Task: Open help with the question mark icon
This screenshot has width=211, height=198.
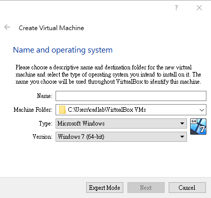Action: pyautogui.click(x=176, y=8)
